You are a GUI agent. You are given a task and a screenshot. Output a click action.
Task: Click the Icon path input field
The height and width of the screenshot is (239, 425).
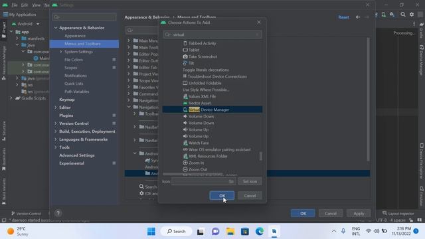[200, 181]
